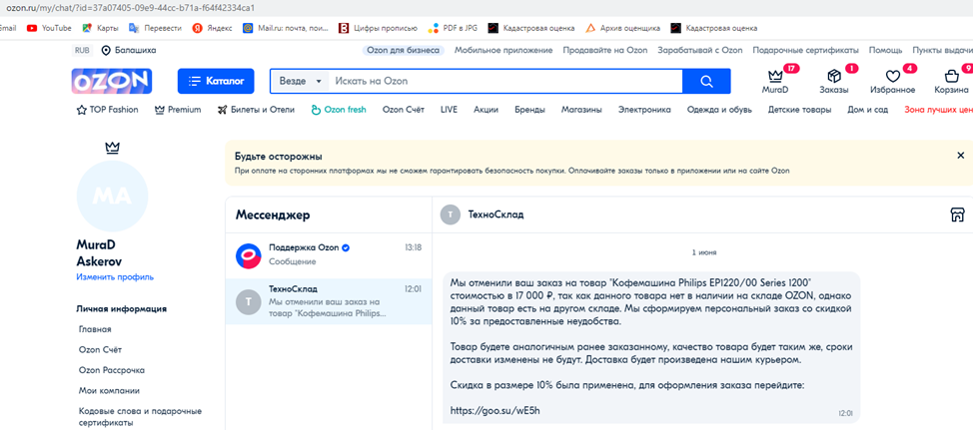Image resolution: width=973 pixels, height=430 pixels.
Task: Open YouTube bookmark
Action: [49, 28]
